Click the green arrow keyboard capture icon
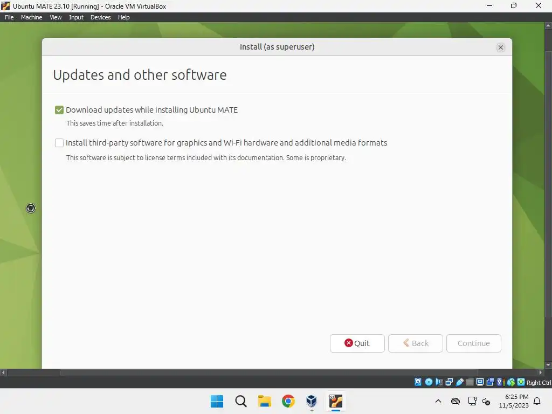The width and height of the screenshot is (552, 414). coord(521,382)
